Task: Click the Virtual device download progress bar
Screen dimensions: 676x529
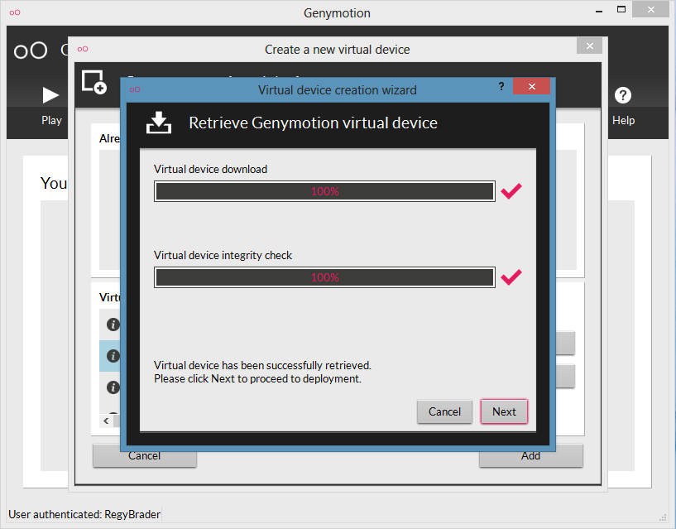Action: click(x=324, y=191)
